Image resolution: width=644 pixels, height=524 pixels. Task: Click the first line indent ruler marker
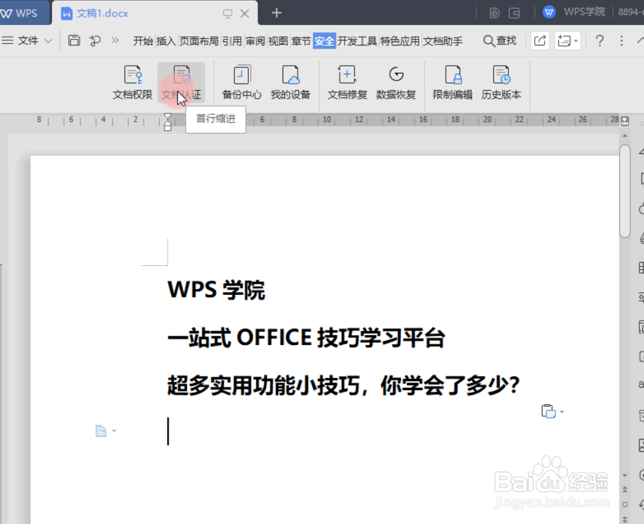[x=167, y=117]
